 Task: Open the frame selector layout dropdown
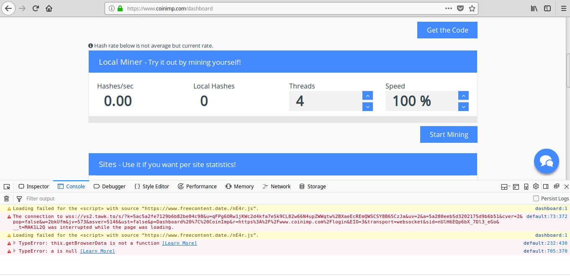(505, 187)
